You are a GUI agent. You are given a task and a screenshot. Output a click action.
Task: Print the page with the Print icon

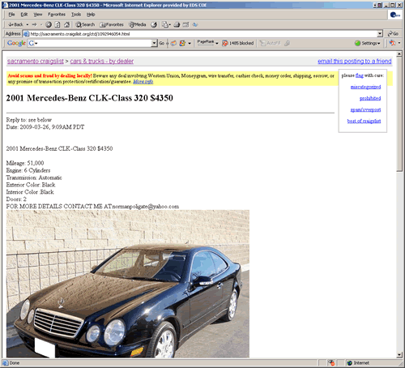click(177, 24)
